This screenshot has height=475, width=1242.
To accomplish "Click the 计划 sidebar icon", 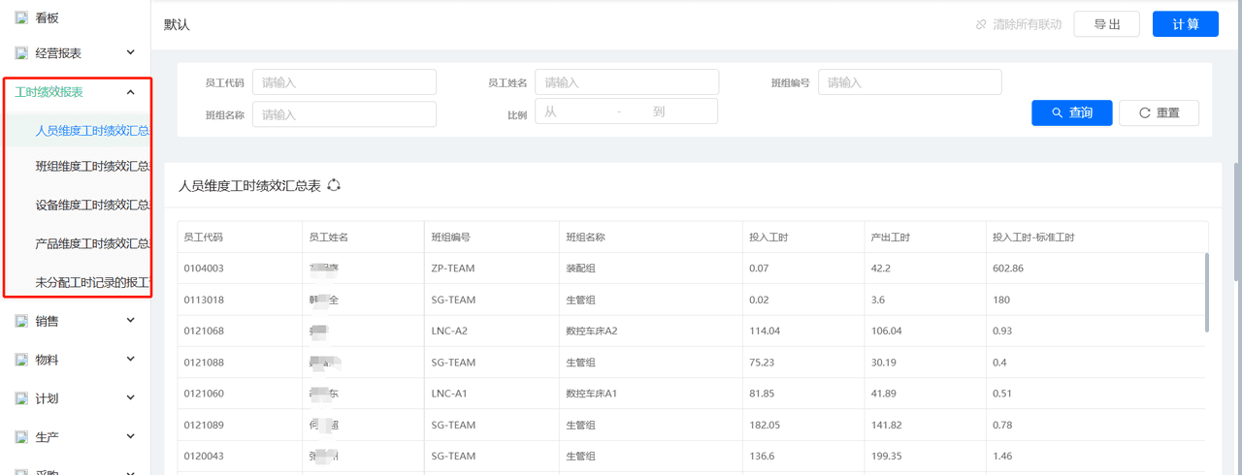I will tap(21, 398).
